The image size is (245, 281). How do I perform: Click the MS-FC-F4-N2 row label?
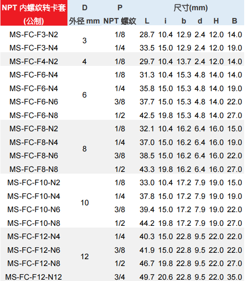[34, 62]
